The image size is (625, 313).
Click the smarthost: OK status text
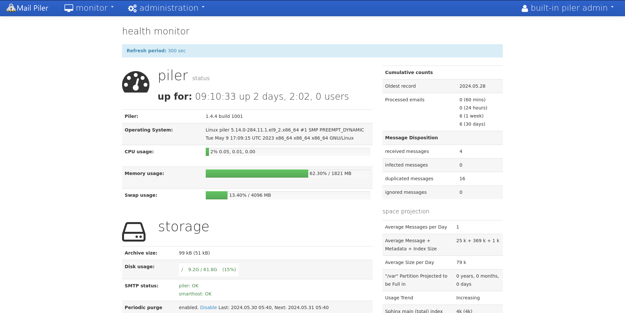click(195, 294)
